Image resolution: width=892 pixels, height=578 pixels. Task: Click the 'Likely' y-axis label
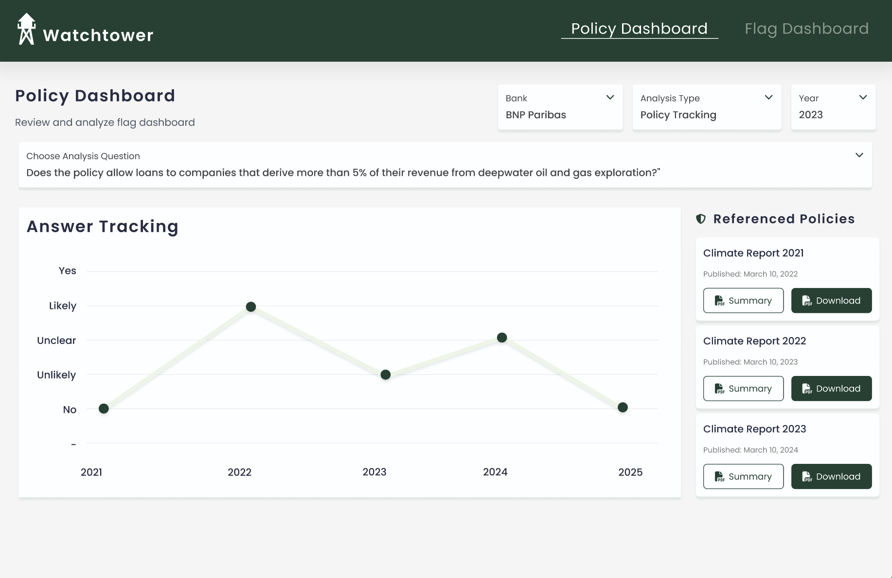pyautogui.click(x=63, y=306)
